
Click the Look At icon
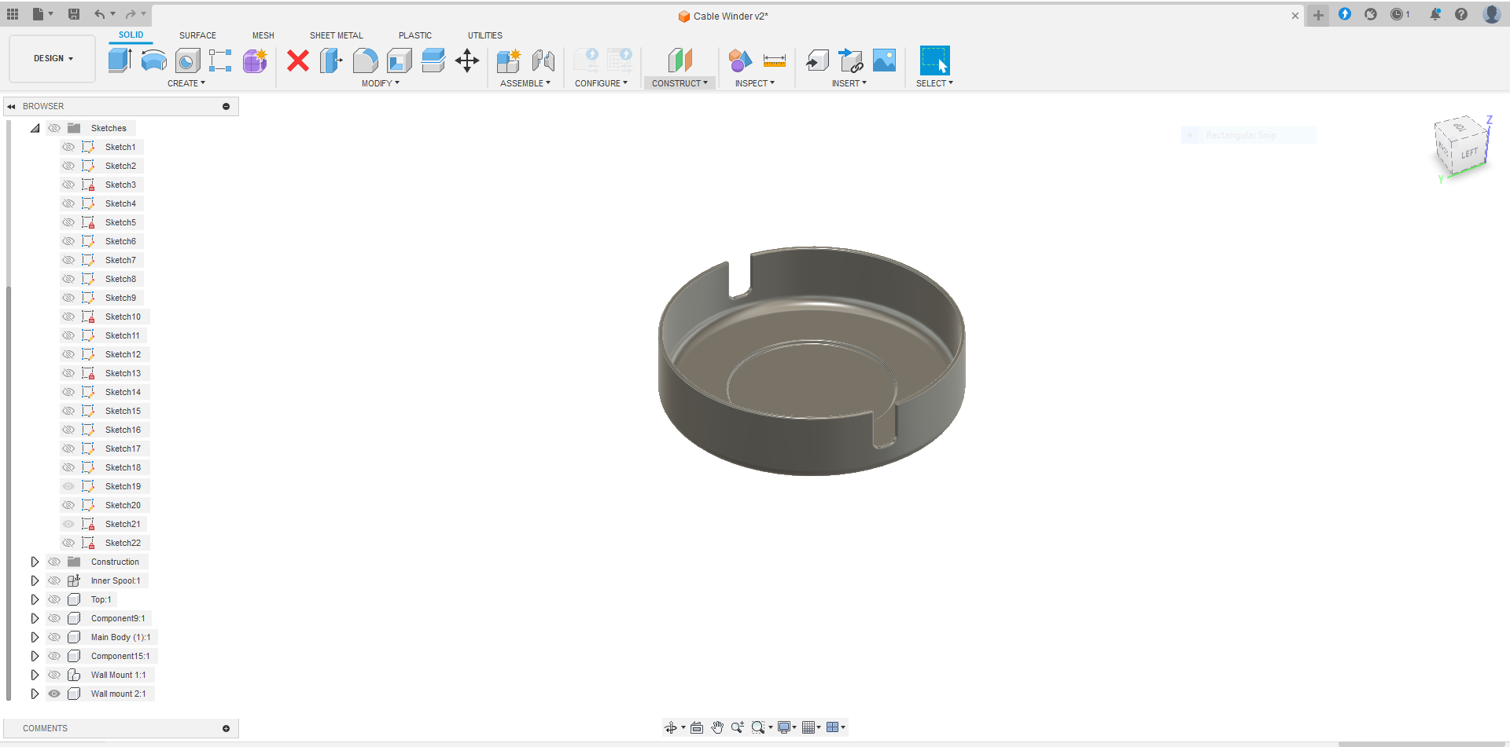click(x=697, y=727)
